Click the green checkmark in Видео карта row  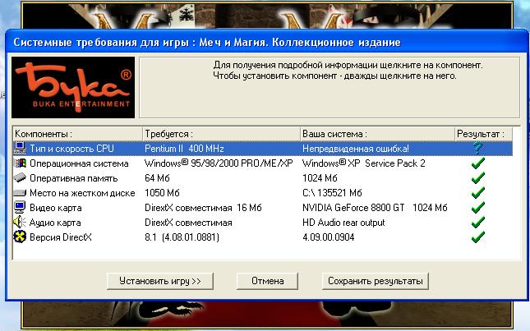[478, 207]
